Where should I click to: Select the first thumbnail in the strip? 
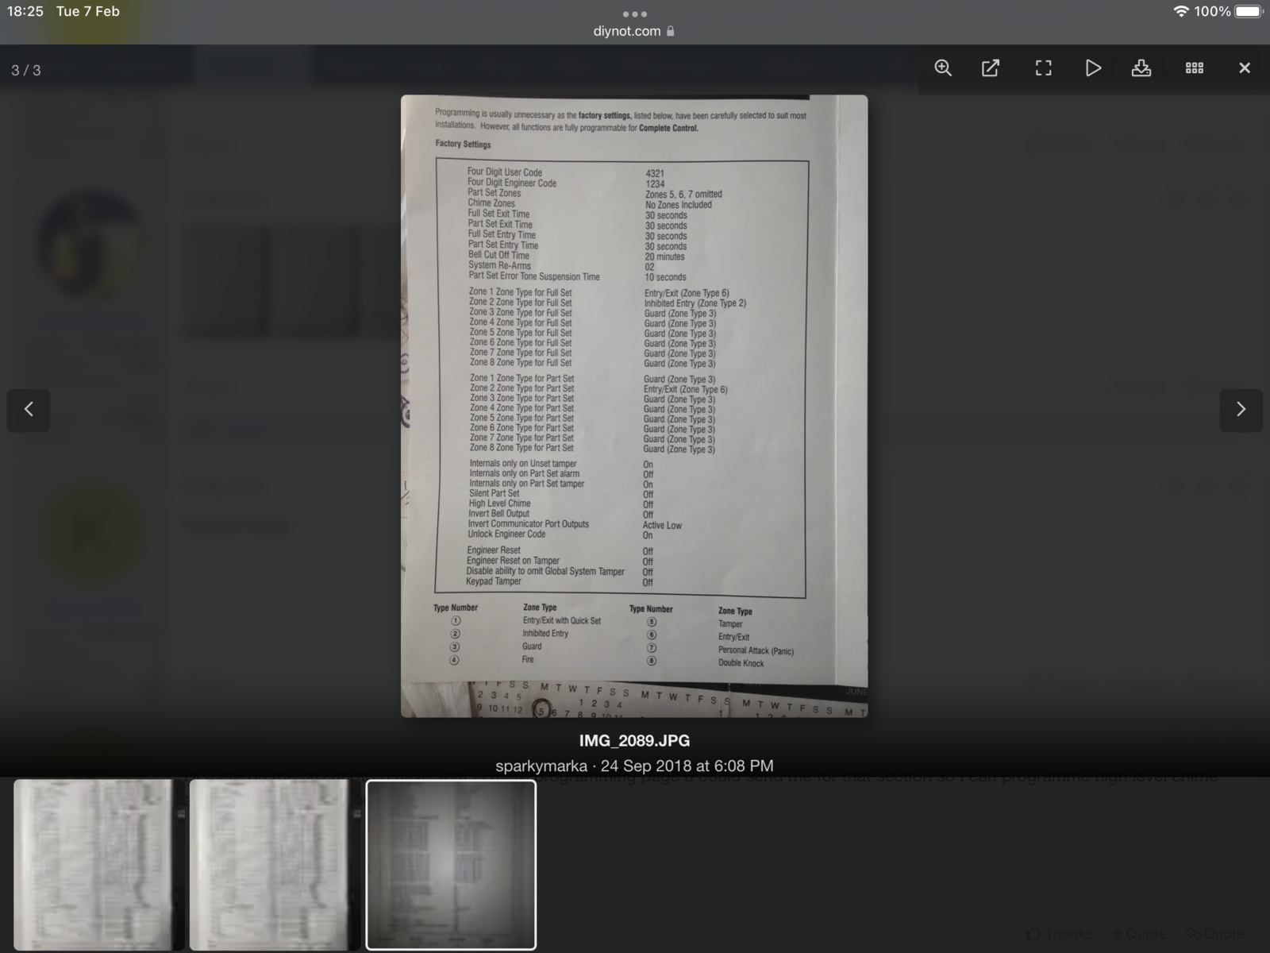[94, 864]
